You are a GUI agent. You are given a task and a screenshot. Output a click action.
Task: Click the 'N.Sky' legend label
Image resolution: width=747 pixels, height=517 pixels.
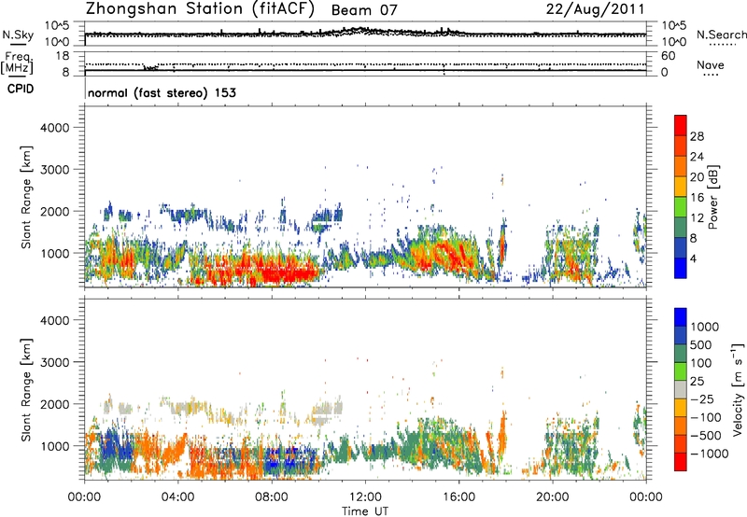18,35
